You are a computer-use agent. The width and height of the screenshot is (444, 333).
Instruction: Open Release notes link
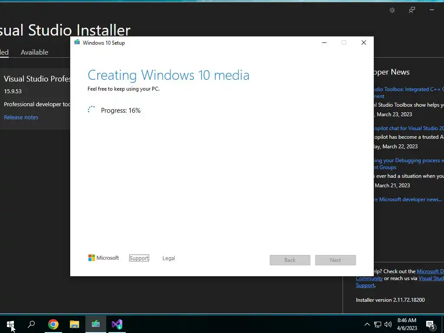21,117
